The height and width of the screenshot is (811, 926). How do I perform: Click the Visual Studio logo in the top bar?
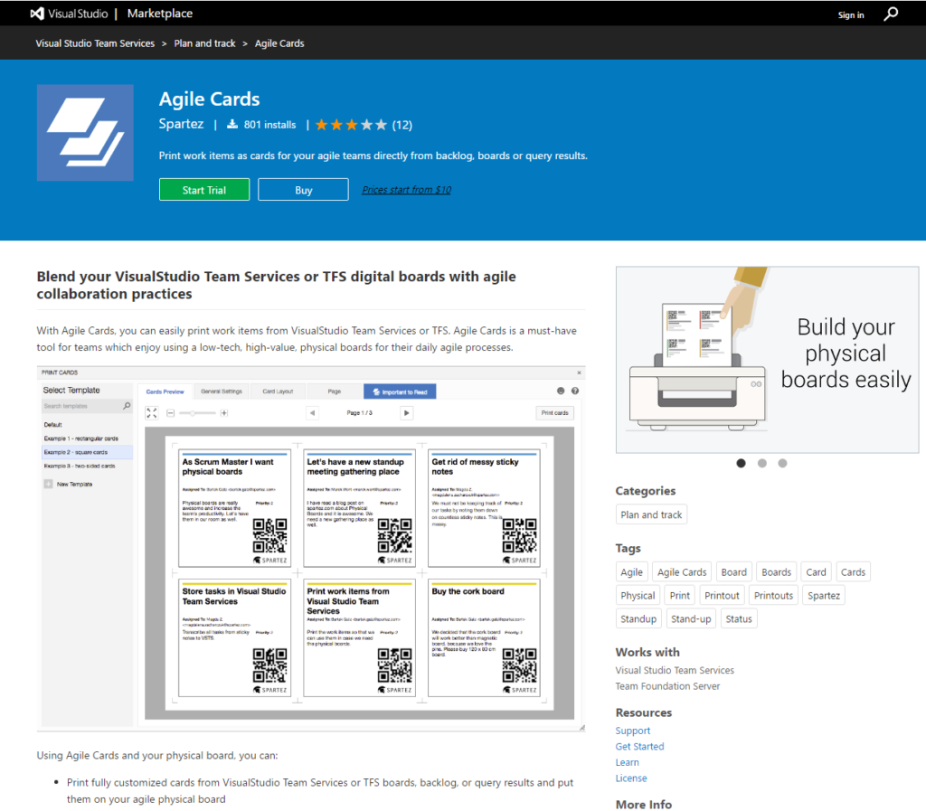pyautogui.click(x=36, y=13)
